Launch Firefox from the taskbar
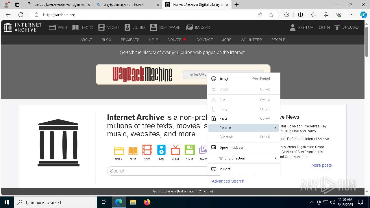 point(147,203)
